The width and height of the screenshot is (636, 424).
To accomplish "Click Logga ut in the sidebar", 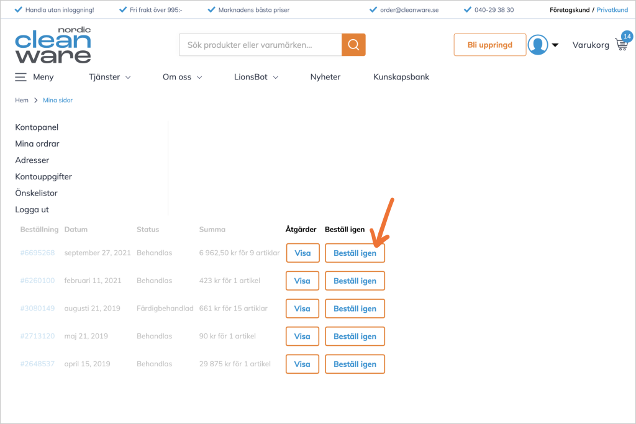I will pyautogui.click(x=32, y=209).
